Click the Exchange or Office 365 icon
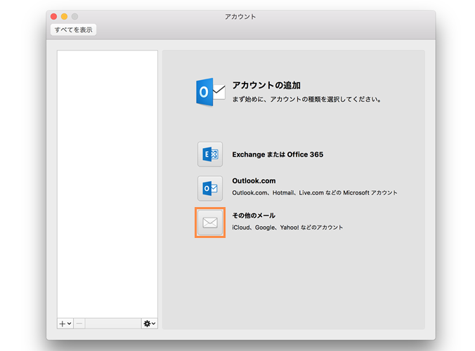This screenshot has width=475, height=351. pos(210,154)
